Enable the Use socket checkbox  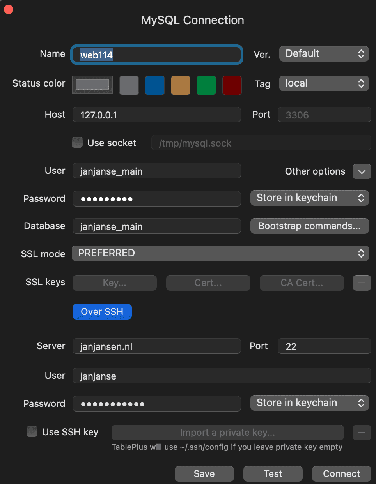[77, 143]
